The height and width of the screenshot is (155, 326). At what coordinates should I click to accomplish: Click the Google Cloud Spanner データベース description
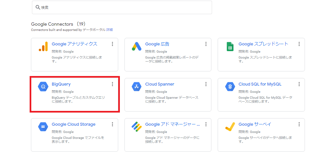pos(172,99)
